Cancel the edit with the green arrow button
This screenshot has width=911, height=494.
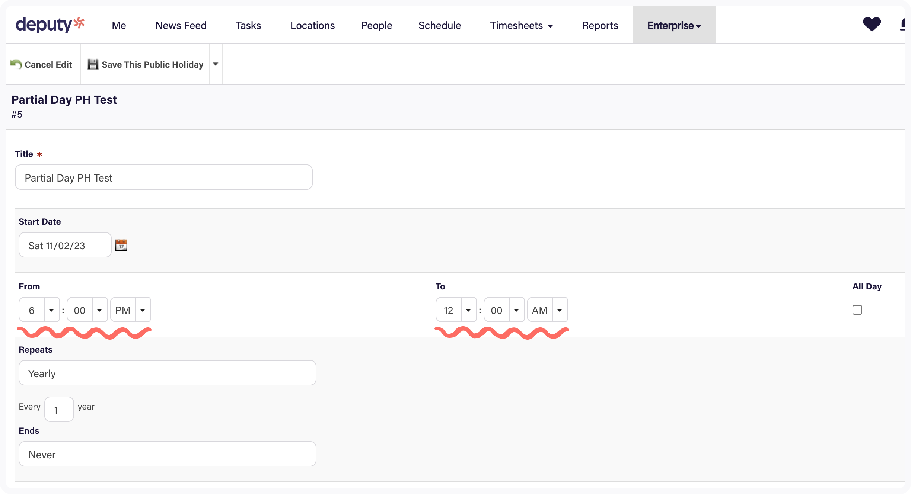click(x=41, y=64)
